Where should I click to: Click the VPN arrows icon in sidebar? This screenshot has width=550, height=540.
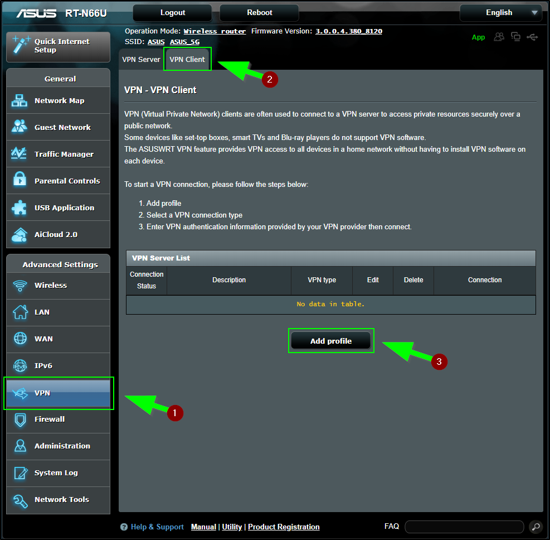(20, 393)
